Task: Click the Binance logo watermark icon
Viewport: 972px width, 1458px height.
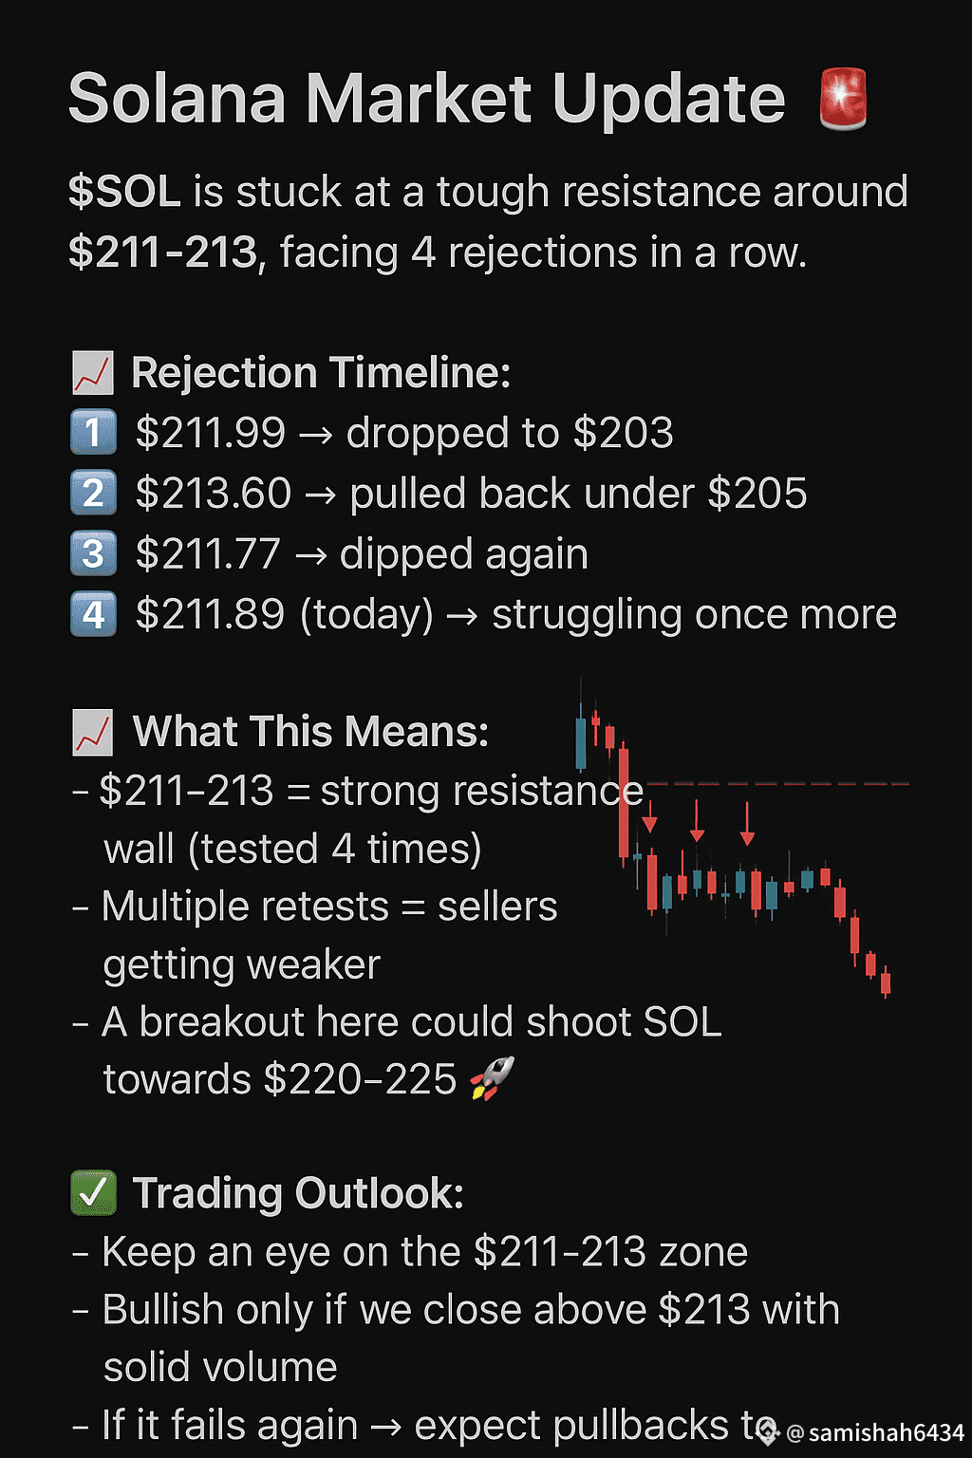Action: tap(768, 1432)
